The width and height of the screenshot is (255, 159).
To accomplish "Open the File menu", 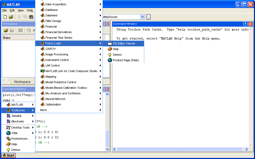I will click(x=5, y=10).
